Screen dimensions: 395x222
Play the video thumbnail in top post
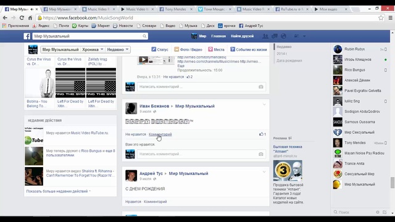coord(144,60)
